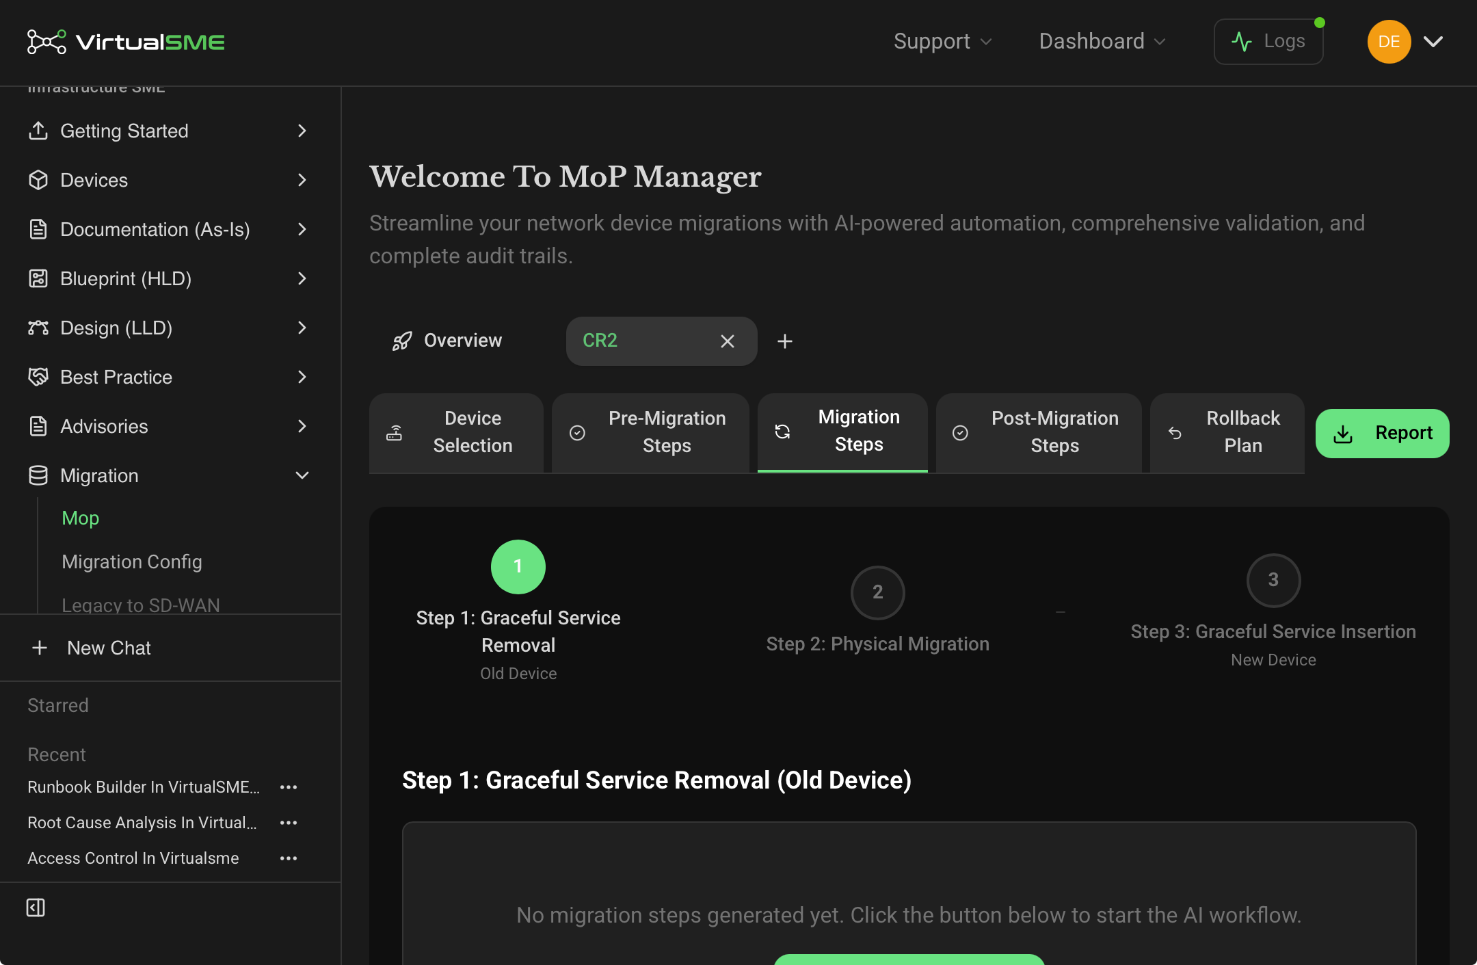Open Runbook Builder In VirtualSME chat

[144, 787]
